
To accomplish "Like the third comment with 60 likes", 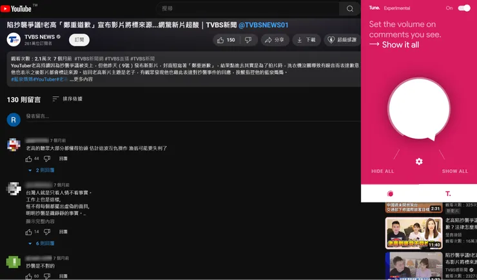I will [29, 276].
